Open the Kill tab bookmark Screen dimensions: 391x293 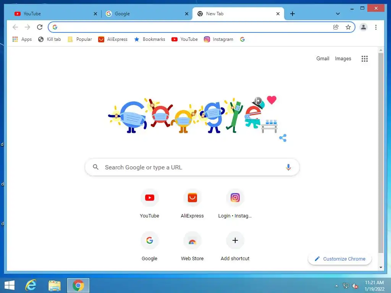49,39
